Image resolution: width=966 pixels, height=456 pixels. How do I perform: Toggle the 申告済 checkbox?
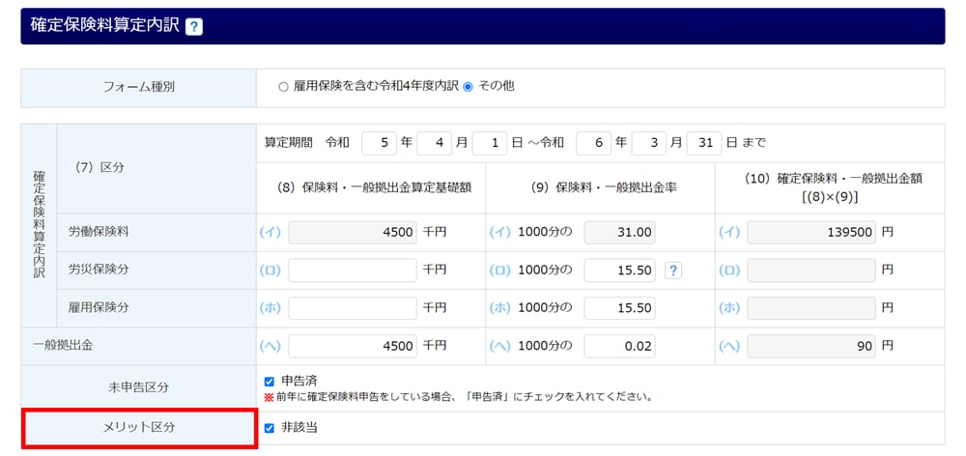(270, 382)
